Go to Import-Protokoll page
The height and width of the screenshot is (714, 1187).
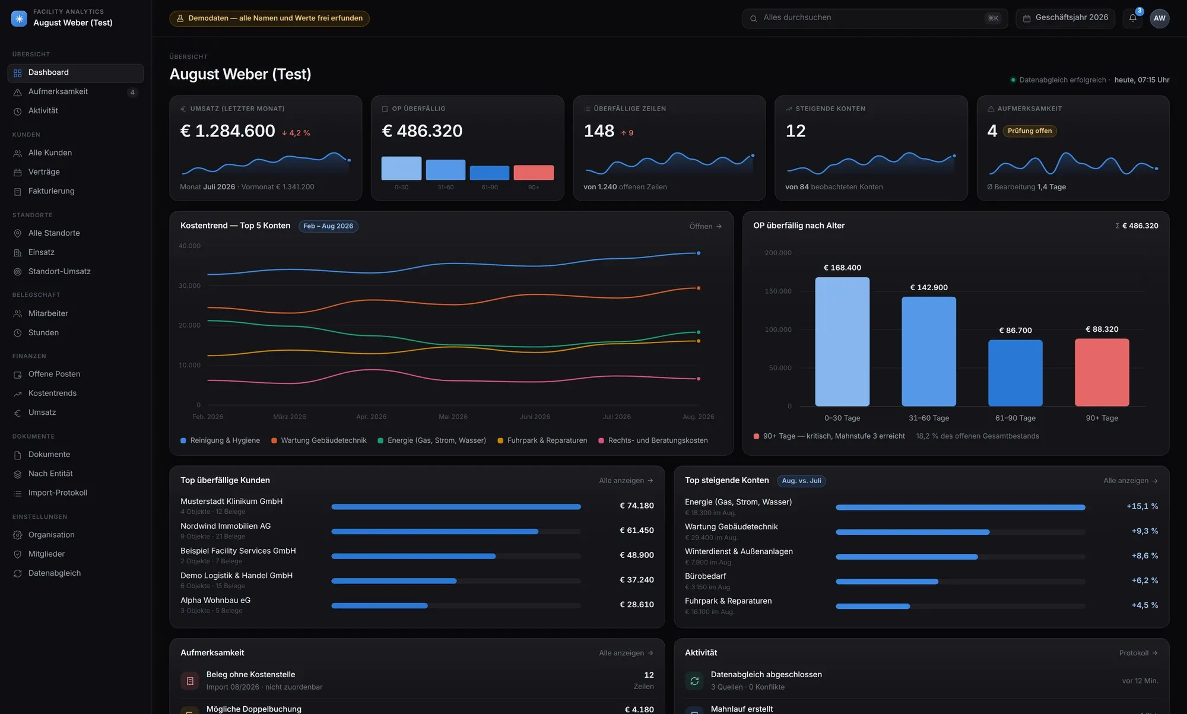click(75, 493)
